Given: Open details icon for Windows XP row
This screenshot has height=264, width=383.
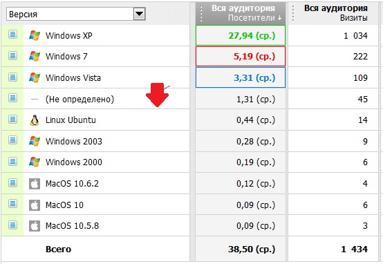Looking at the screenshot, I should point(12,34).
